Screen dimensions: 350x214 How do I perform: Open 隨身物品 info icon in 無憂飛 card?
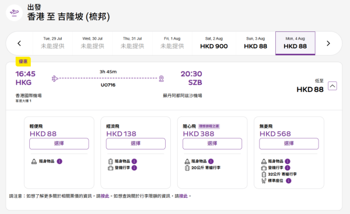click(x=288, y=161)
